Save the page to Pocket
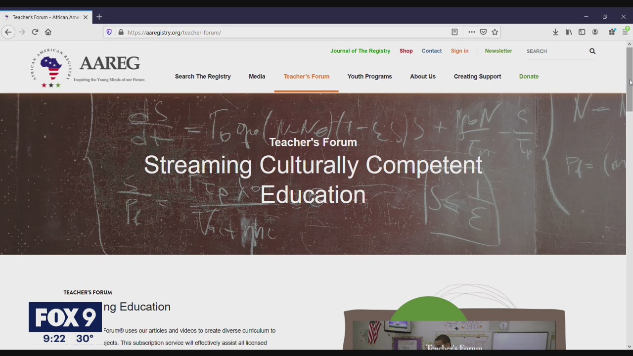Image resolution: width=633 pixels, height=356 pixels. coord(483,32)
